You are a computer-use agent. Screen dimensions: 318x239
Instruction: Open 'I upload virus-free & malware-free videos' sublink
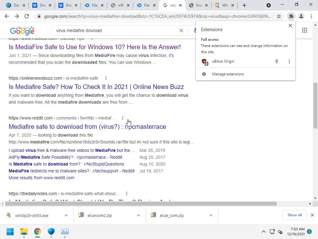click(x=72, y=150)
